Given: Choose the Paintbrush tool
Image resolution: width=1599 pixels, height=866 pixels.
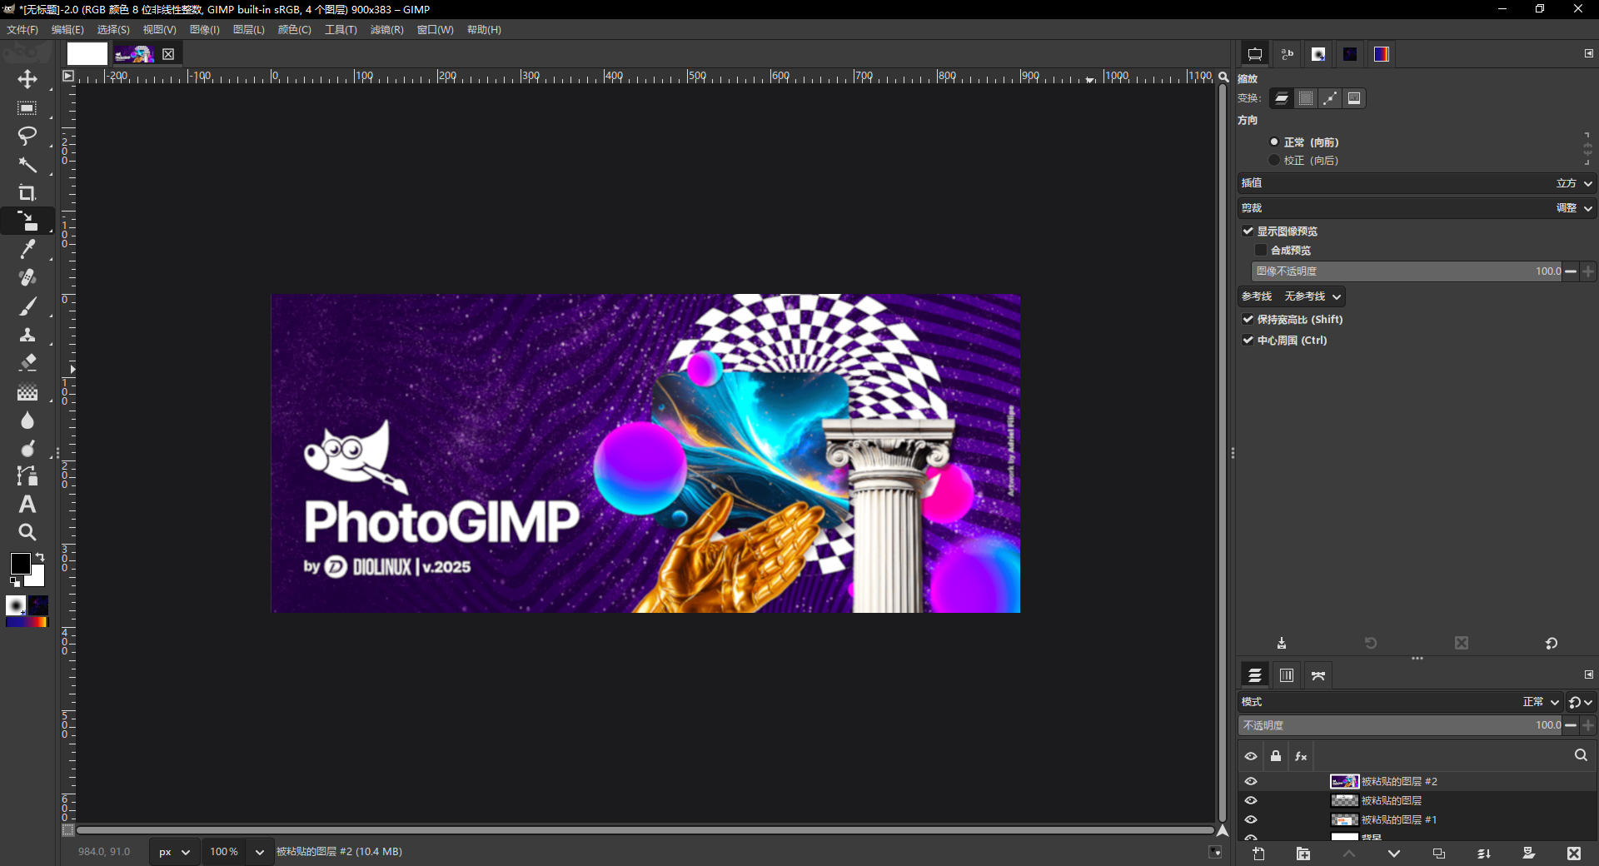Looking at the screenshot, I should [x=27, y=306].
